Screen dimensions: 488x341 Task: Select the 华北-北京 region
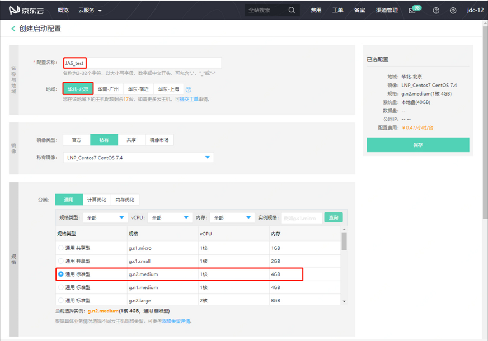pos(78,89)
